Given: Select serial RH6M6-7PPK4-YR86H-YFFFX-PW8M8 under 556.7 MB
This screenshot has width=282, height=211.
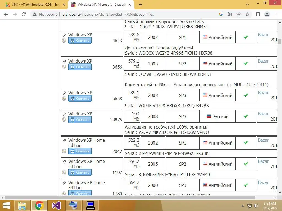Looking at the screenshot, I should (x=174, y=174).
